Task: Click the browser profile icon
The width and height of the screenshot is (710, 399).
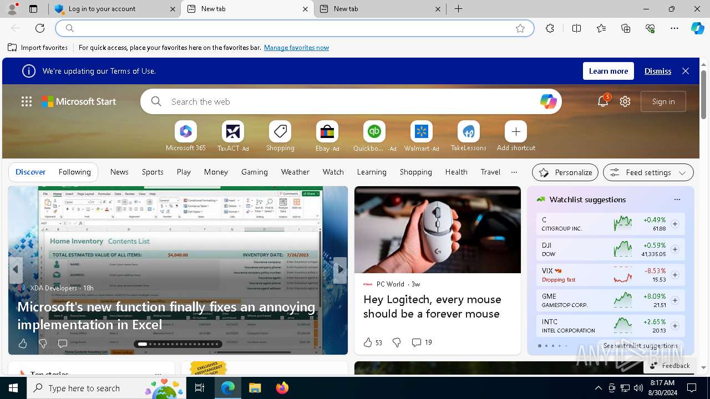Action: click(x=12, y=9)
